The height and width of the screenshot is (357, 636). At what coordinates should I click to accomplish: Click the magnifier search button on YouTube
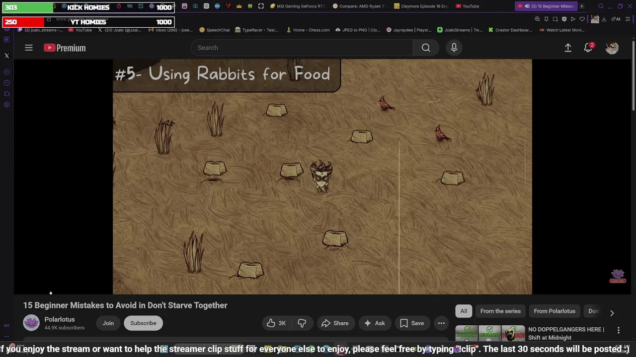(x=426, y=48)
